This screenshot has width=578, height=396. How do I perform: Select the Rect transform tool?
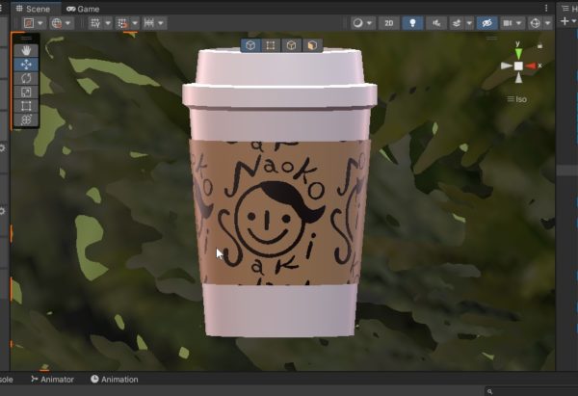point(26,105)
